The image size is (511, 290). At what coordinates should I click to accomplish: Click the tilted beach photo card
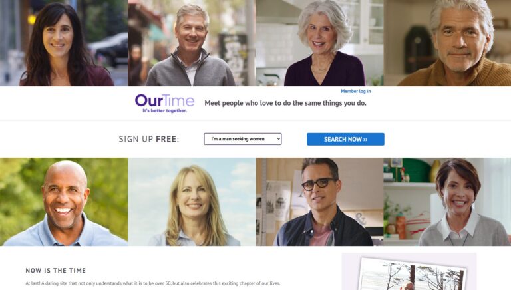tap(411, 274)
